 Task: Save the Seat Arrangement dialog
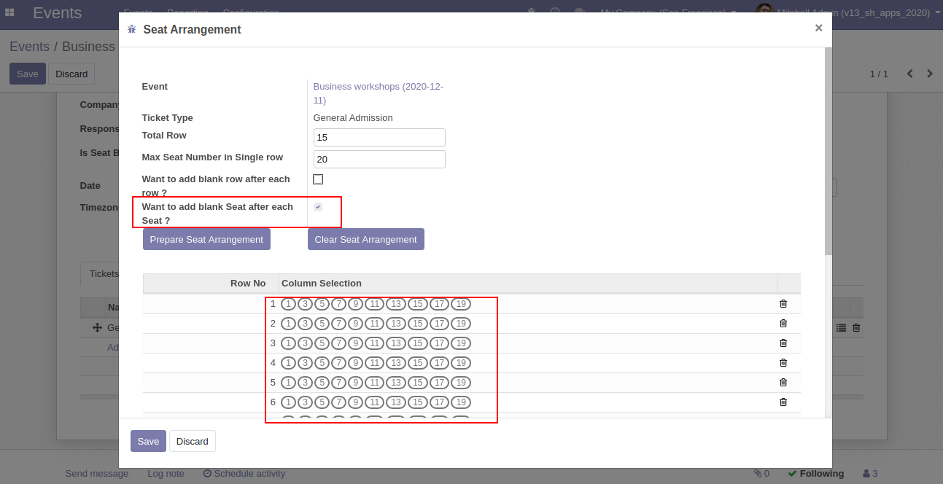pos(148,441)
